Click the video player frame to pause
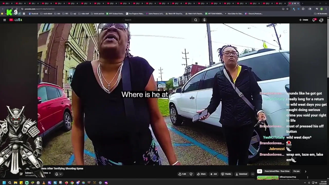 coord(163,94)
